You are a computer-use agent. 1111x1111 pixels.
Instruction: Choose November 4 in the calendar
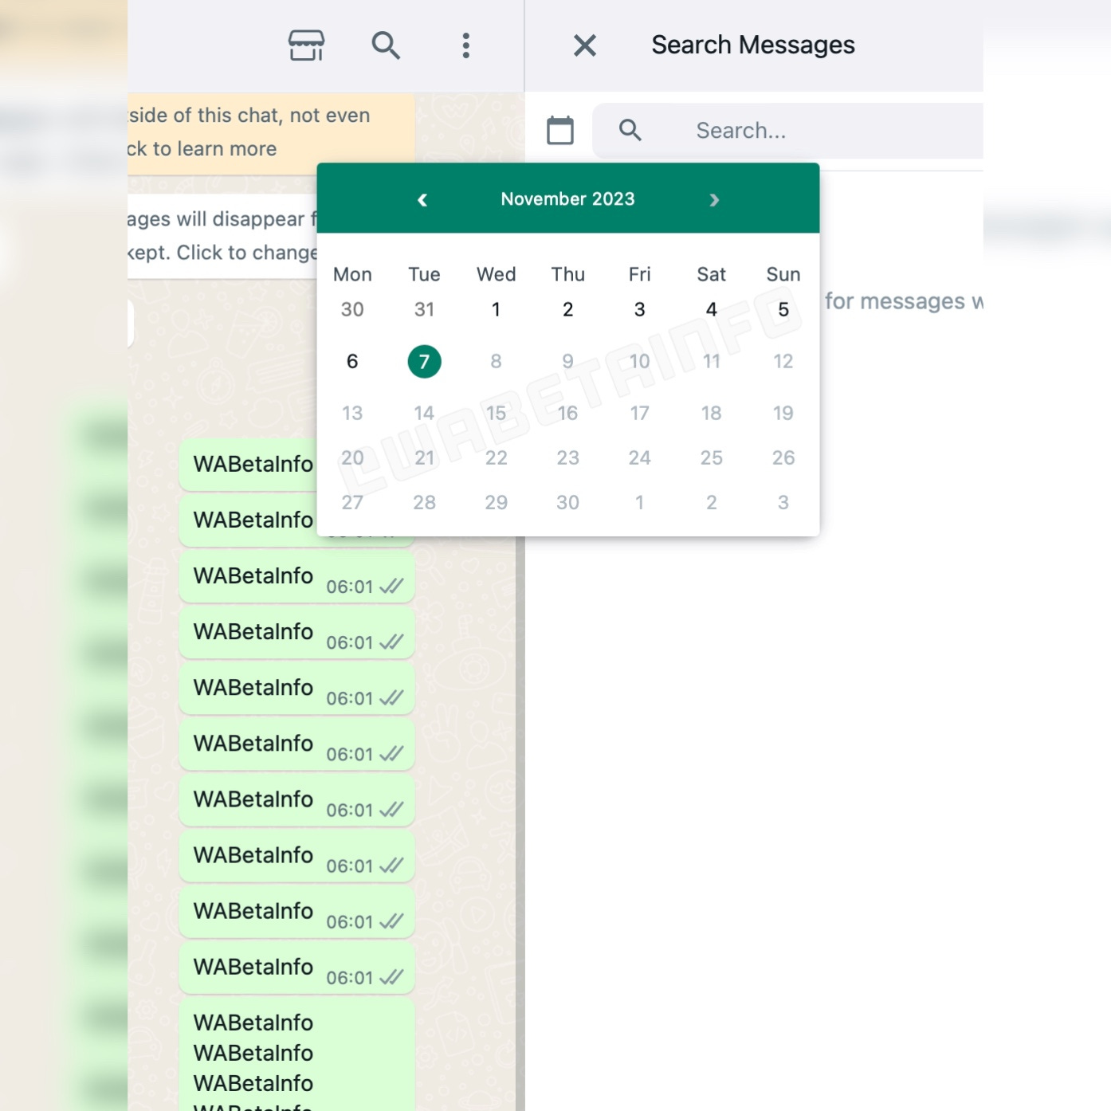pos(712,309)
